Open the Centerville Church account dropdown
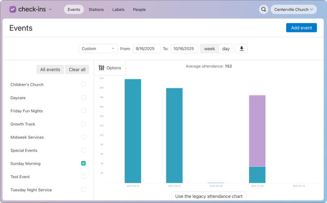 (x=293, y=9)
